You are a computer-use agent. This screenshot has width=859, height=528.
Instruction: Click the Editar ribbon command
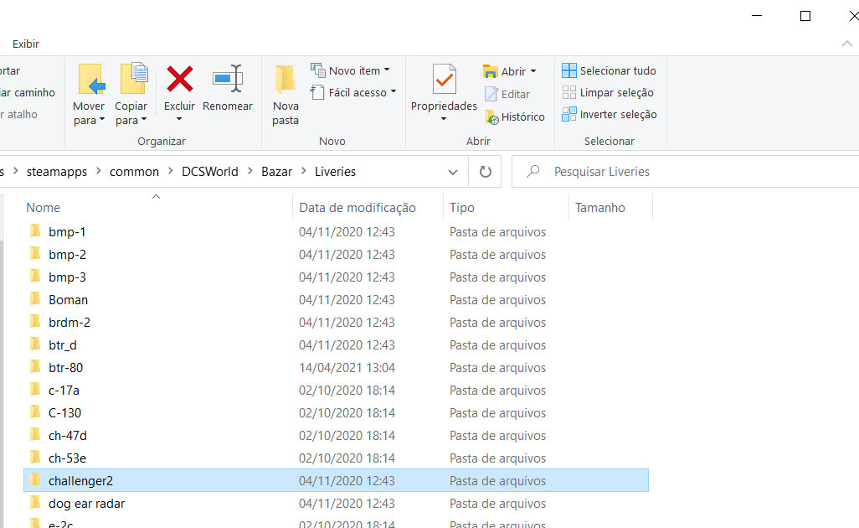(x=507, y=95)
